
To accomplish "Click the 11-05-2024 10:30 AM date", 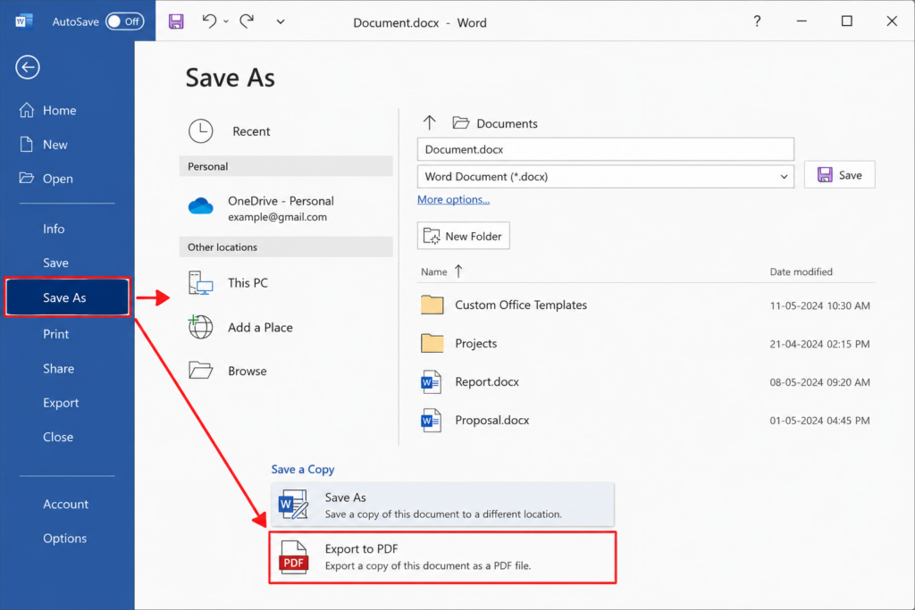I will (819, 305).
